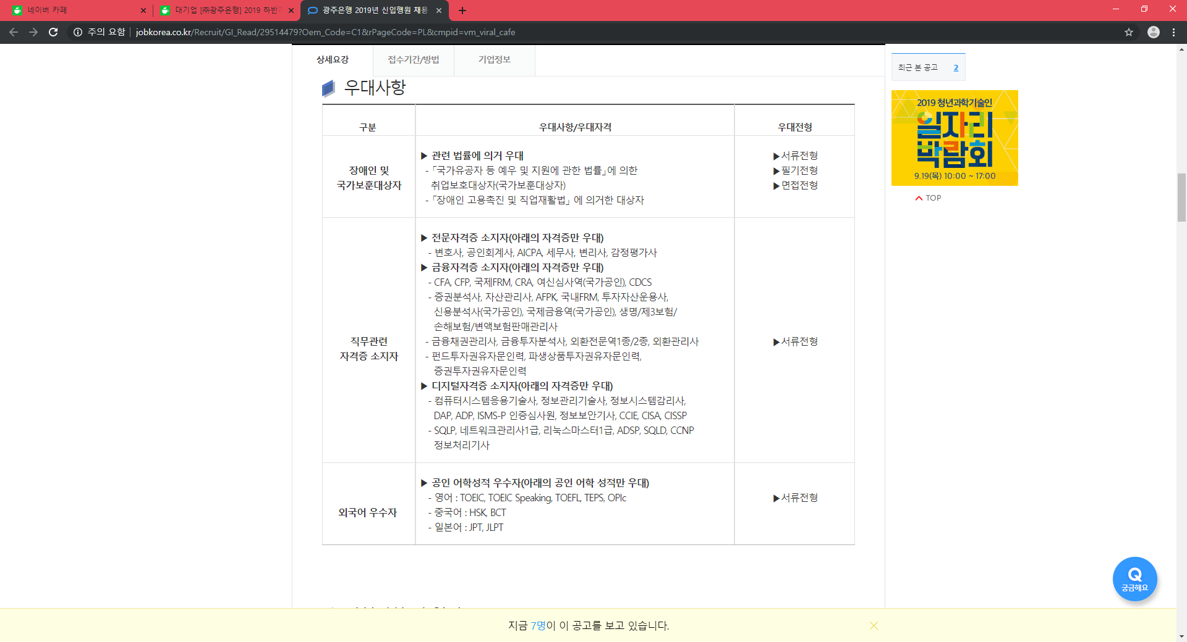Click '공인 어학성적 우수자' bullet line
Image resolution: width=1187 pixels, height=642 pixels.
pyautogui.click(x=535, y=483)
